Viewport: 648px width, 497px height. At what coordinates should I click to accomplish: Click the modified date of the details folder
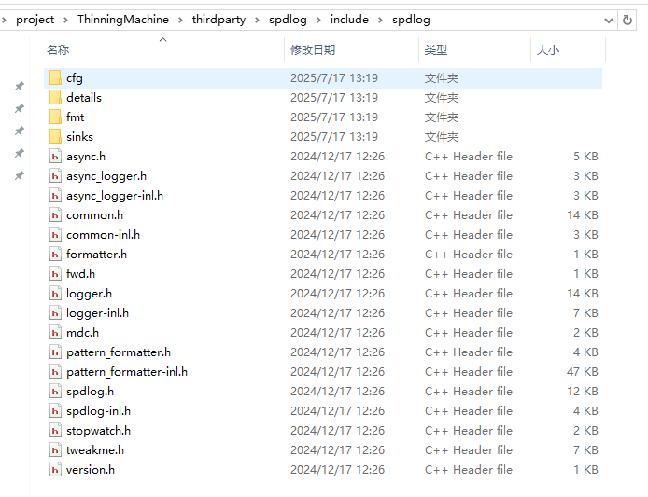point(334,97)
